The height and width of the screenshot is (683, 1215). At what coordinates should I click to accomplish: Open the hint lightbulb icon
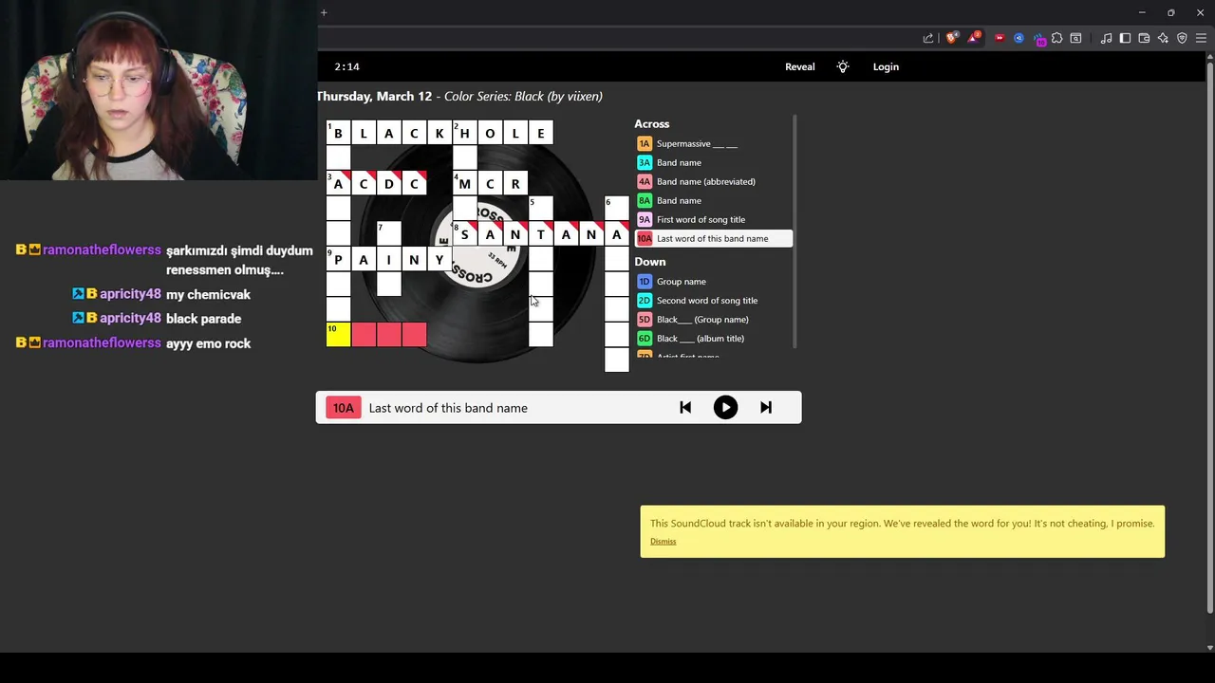pos(843,66)
